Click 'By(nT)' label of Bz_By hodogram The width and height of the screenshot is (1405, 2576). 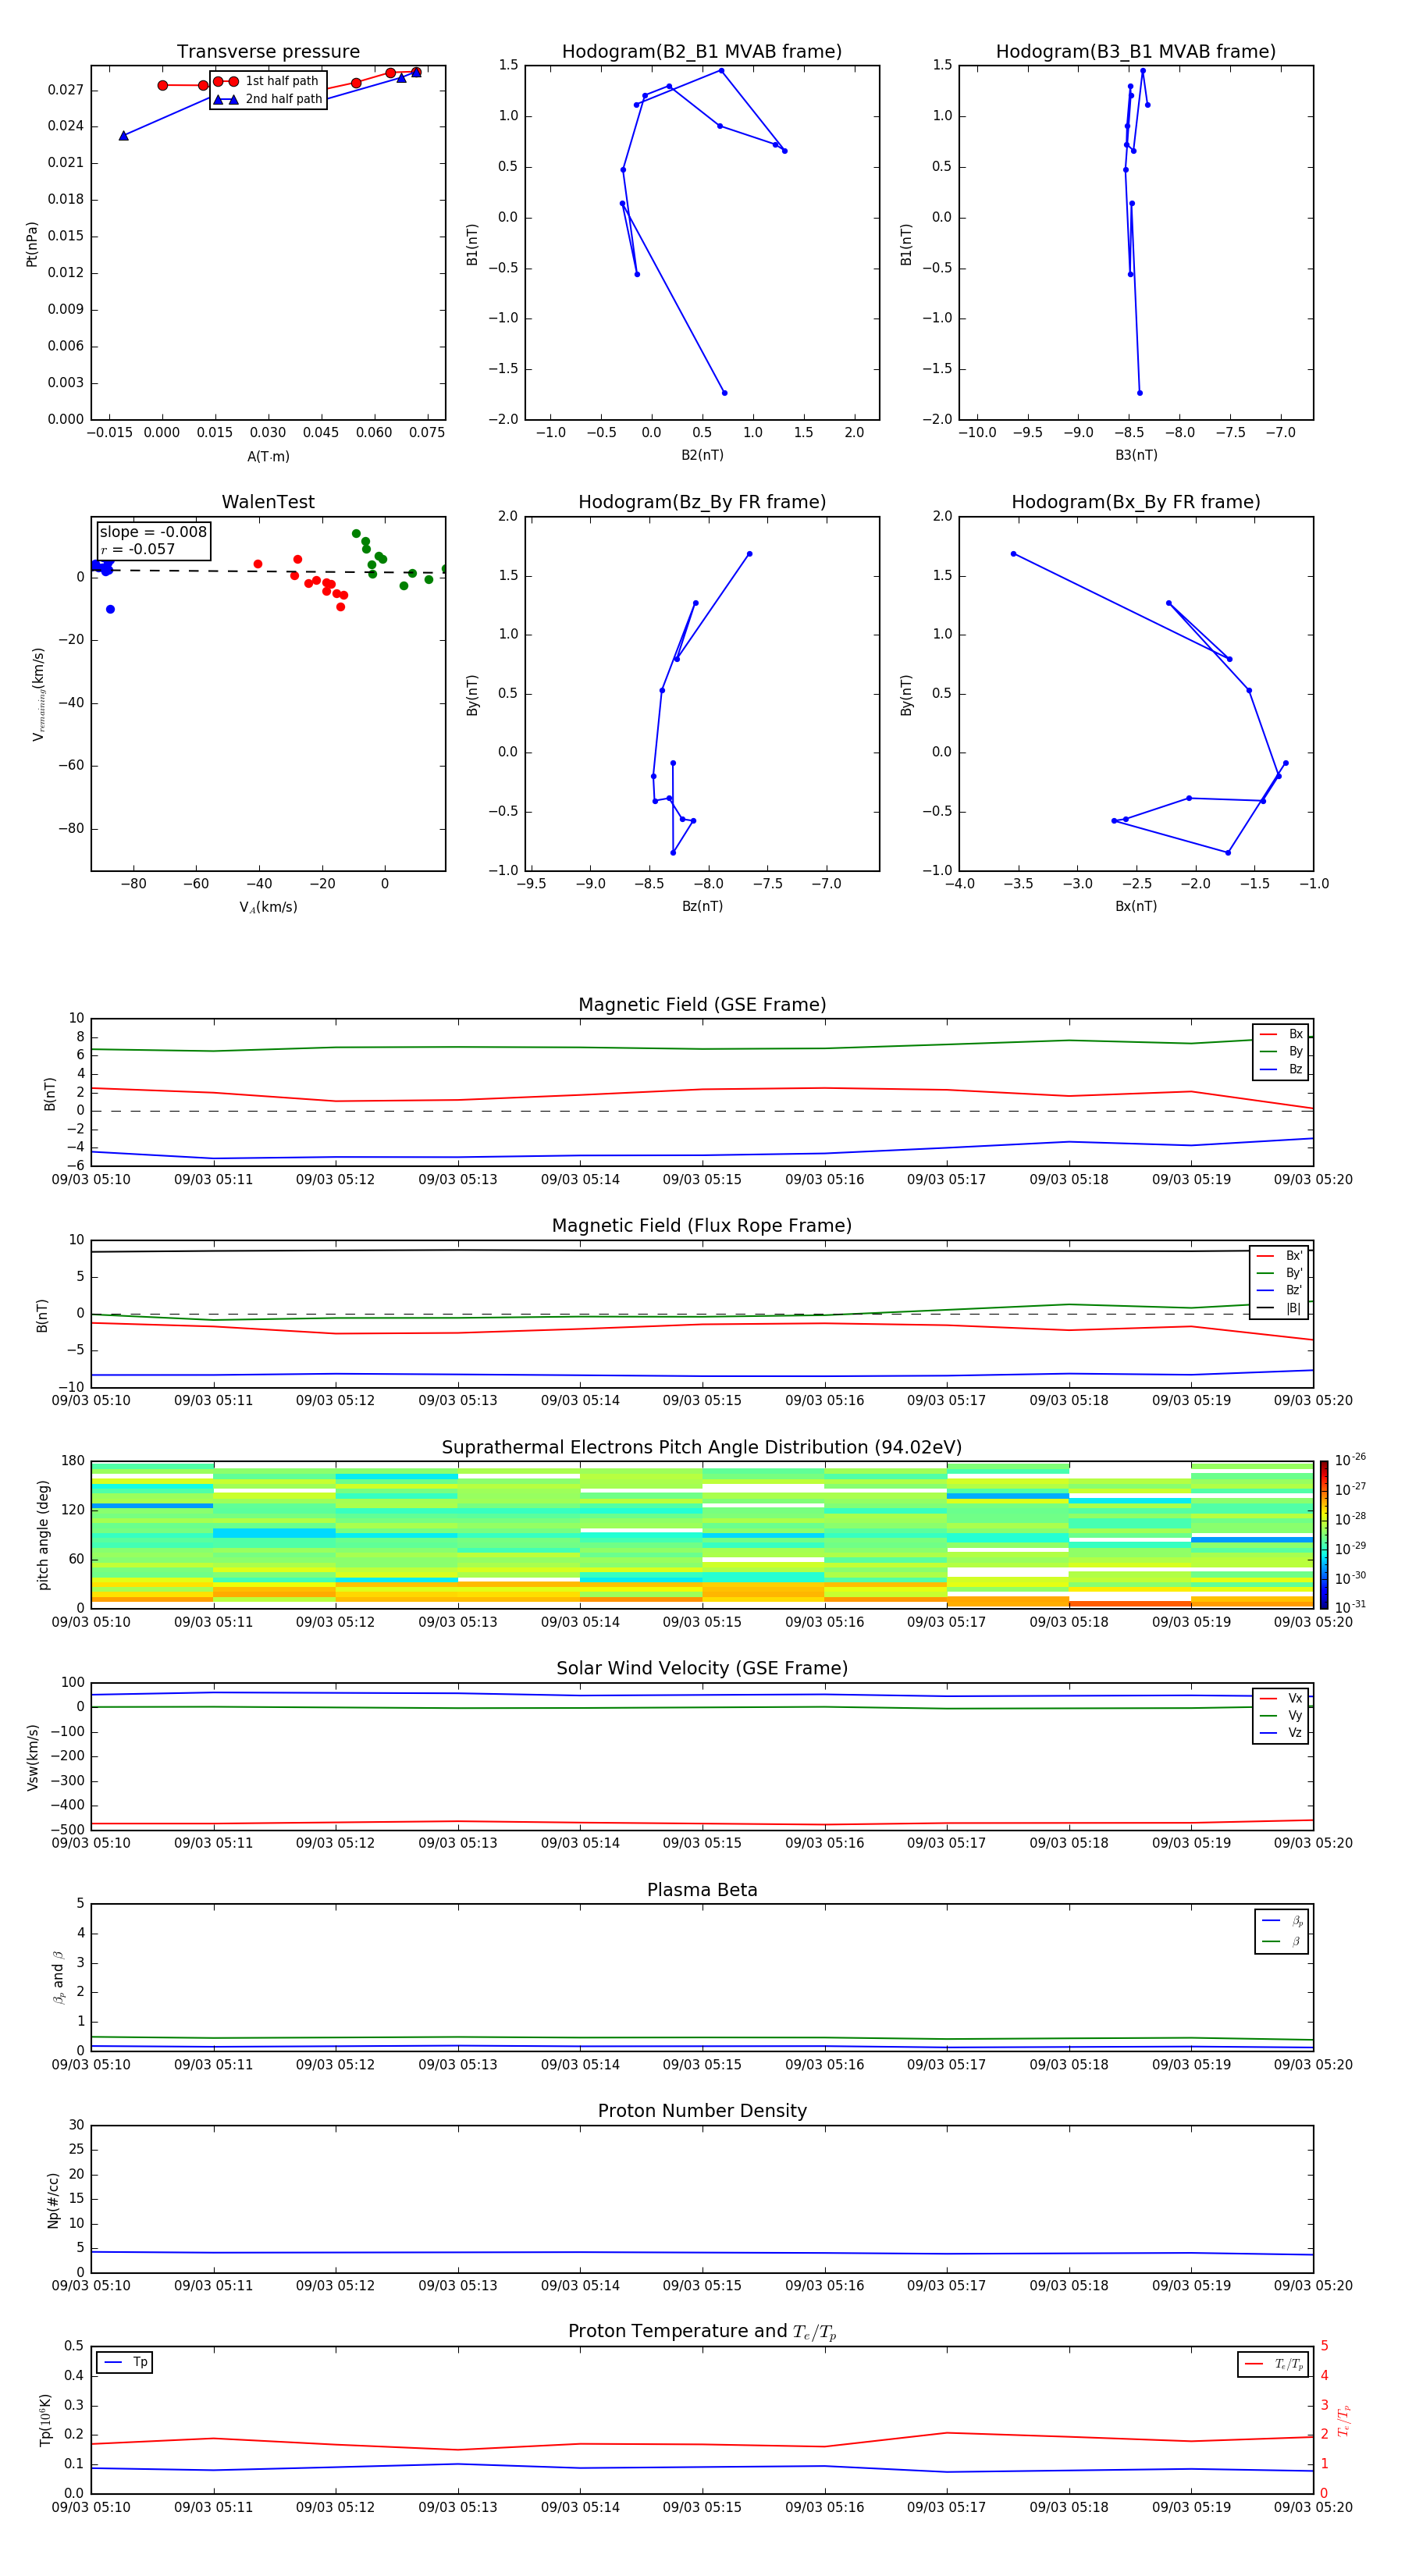tap(473, 694)
